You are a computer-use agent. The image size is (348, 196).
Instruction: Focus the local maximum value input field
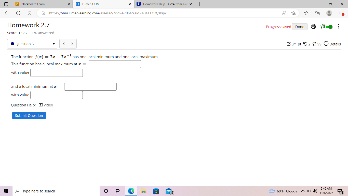57,72
